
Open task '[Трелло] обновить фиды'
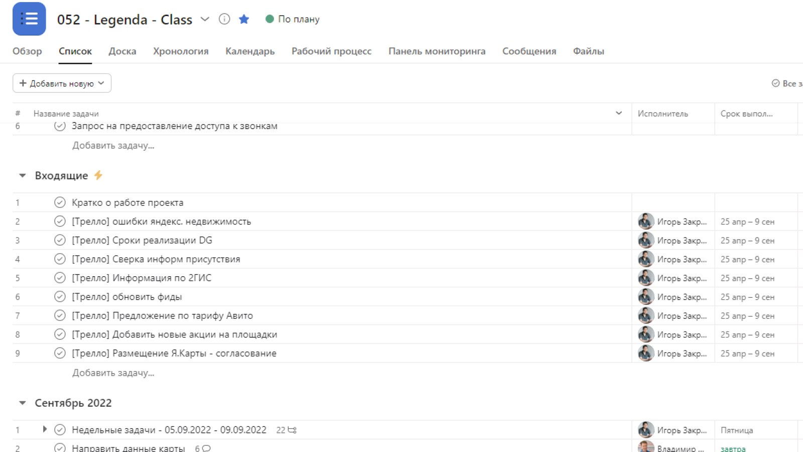(x=127, y=297)
